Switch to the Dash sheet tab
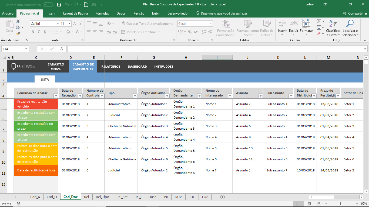Image resolution: width=369 pixels, height=207 pixels. pyautogui.click(x=152, y=197)
